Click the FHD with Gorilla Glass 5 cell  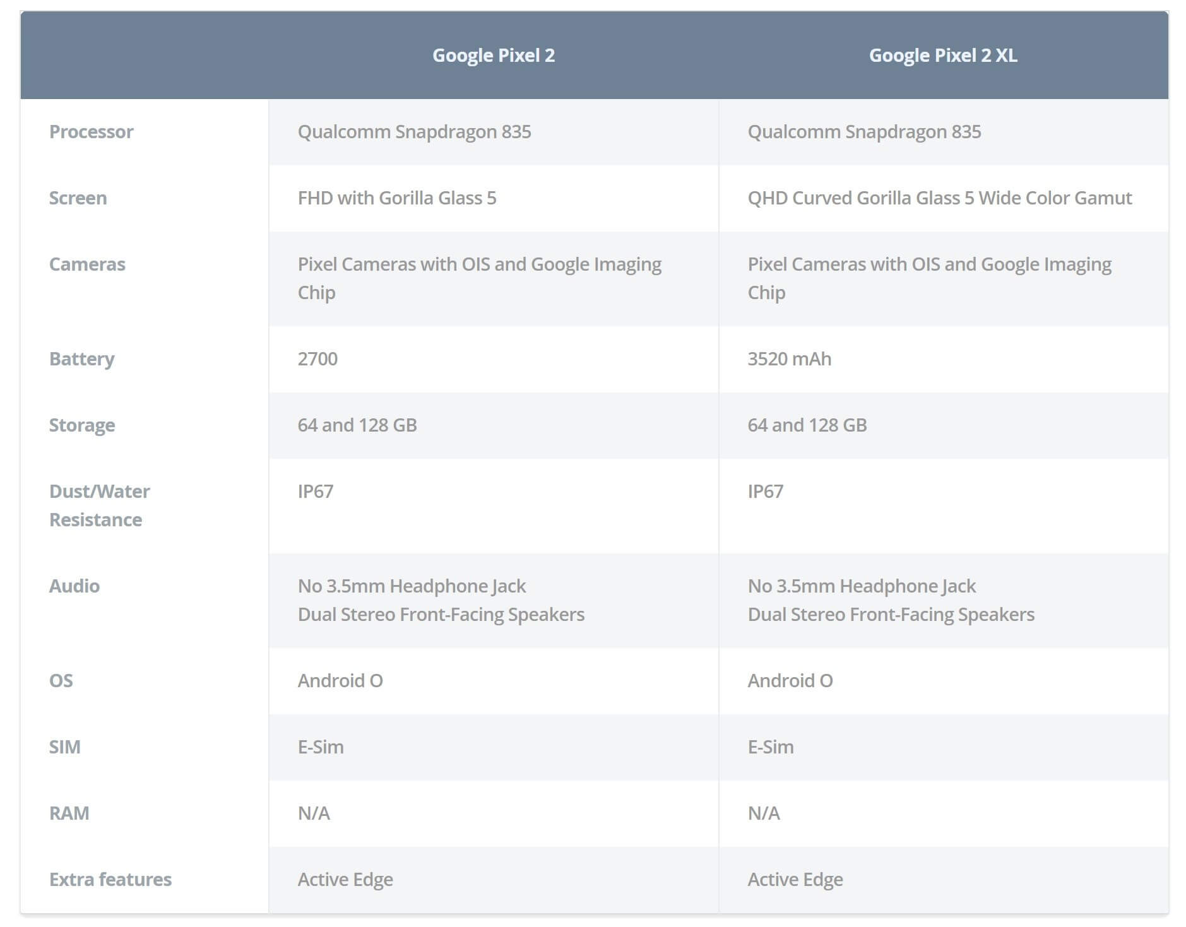click(397, 198)
